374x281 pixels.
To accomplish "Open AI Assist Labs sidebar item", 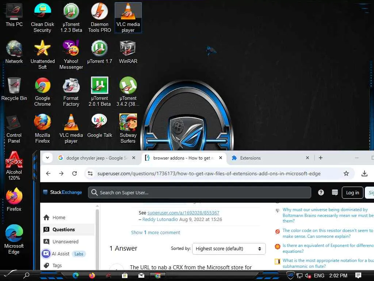I will [68, 254].
